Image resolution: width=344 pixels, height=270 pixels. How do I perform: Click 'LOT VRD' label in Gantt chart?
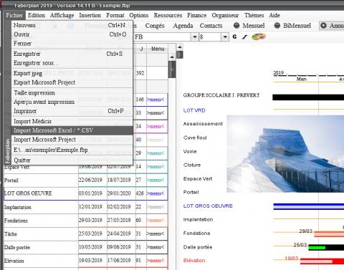click(194, 110)
